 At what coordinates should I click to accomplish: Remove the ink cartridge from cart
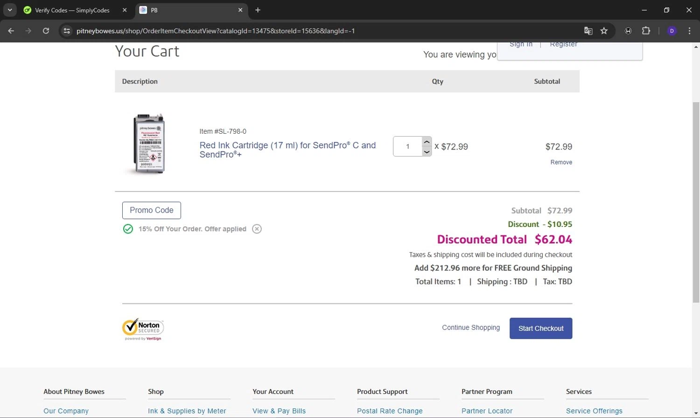click(561, 162)
